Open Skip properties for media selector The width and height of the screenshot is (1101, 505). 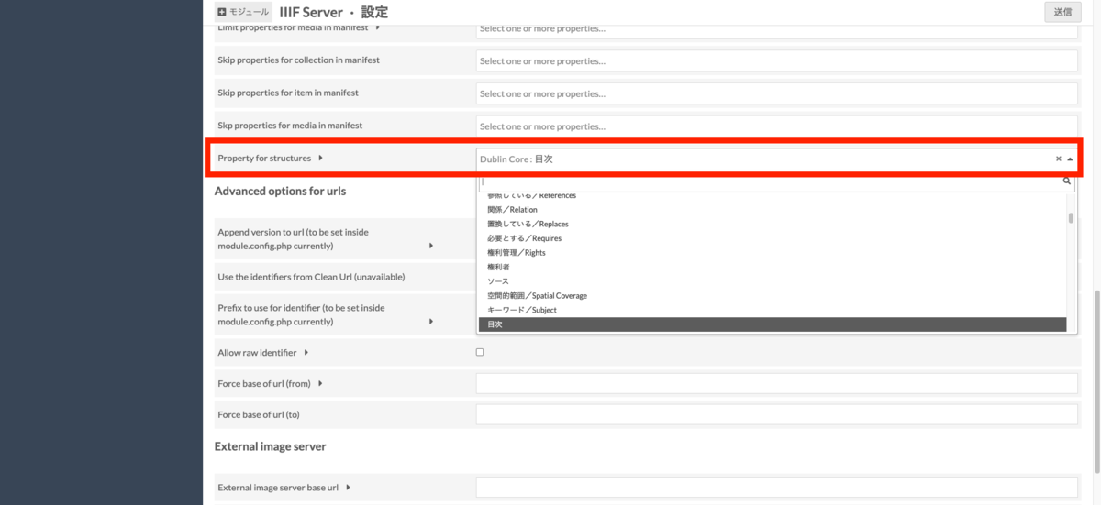(x=776, y=126)
